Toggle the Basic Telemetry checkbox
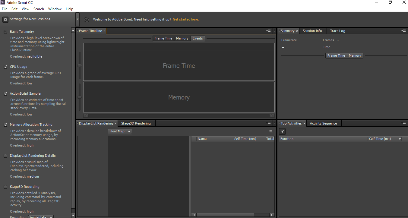Image resolution: width=408 pixels, height=218 pixels. 5,32
